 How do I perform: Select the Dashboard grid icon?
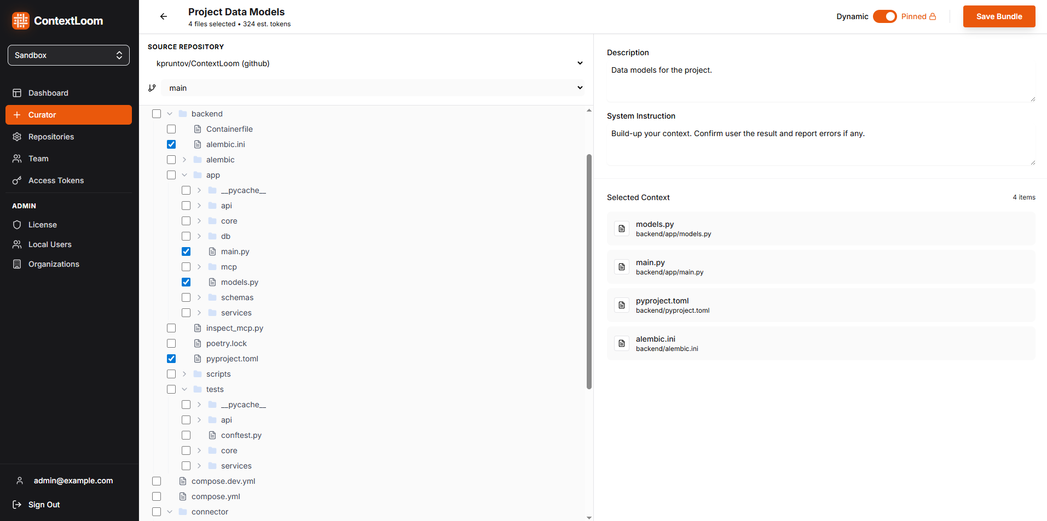(x=18, y=93)
